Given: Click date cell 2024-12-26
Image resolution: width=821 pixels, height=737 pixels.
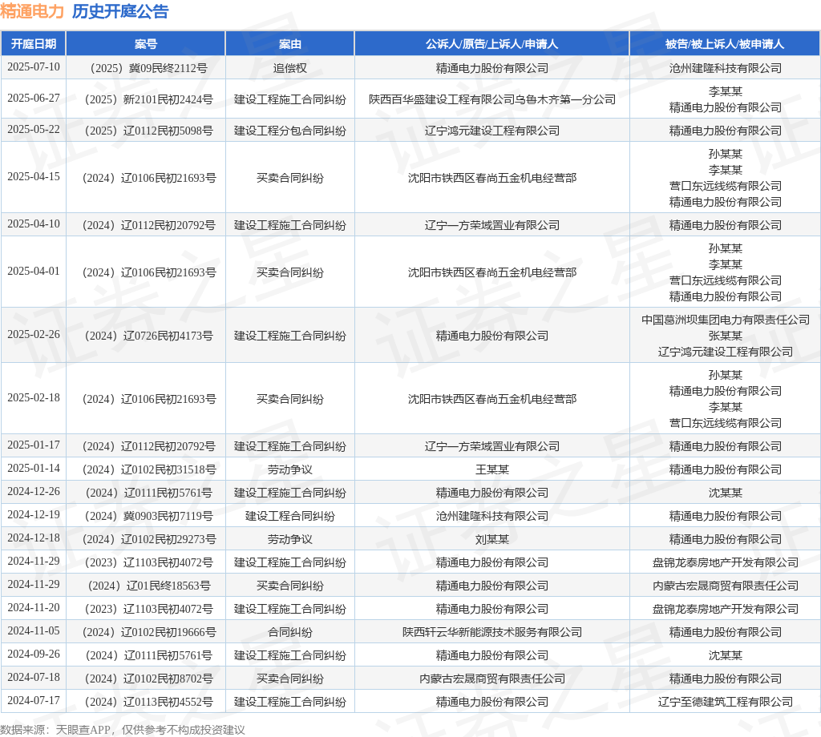Looking at the screenshot, I should pos(34,492).
